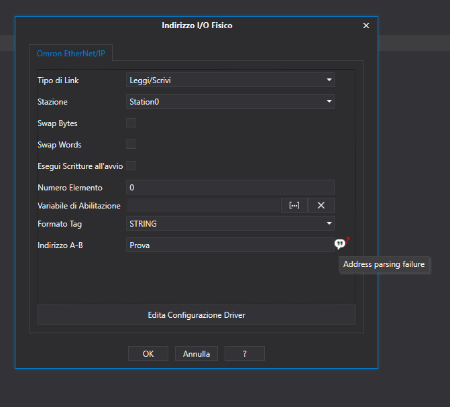Image resolution: width=450 pixels, height=407 pixels.
Task: Click into the Numero Elemento field
Action: [x=230, y=188]
